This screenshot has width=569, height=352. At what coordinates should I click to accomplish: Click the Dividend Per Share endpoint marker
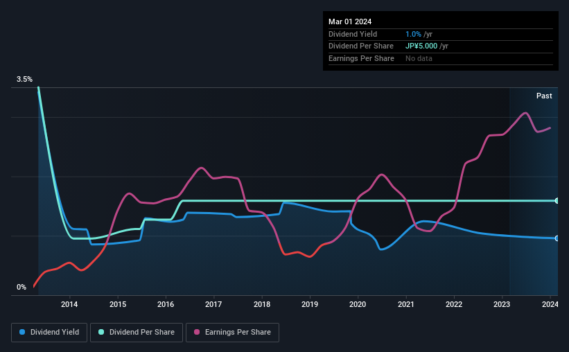(x=557, y=201)
